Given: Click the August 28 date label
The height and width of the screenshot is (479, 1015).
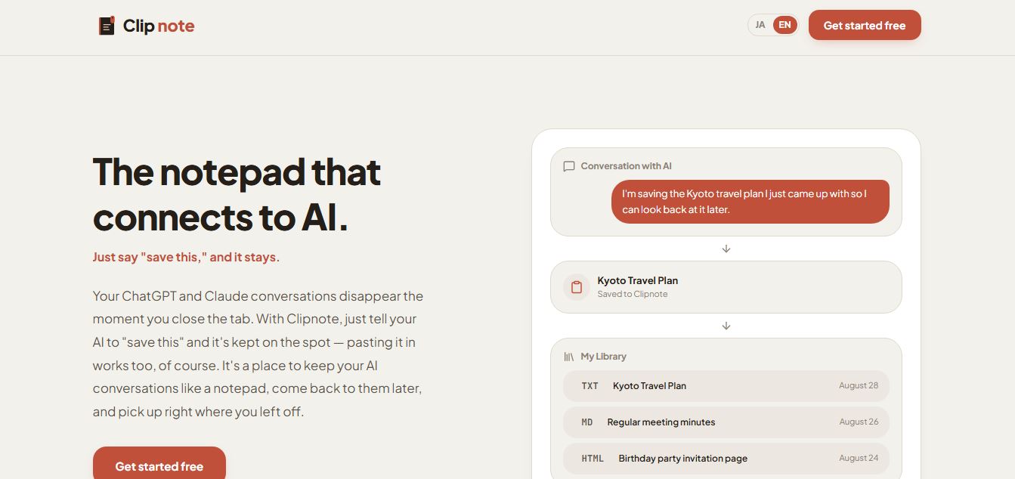Looking at the screenshot, I should (x=859, y=386).
